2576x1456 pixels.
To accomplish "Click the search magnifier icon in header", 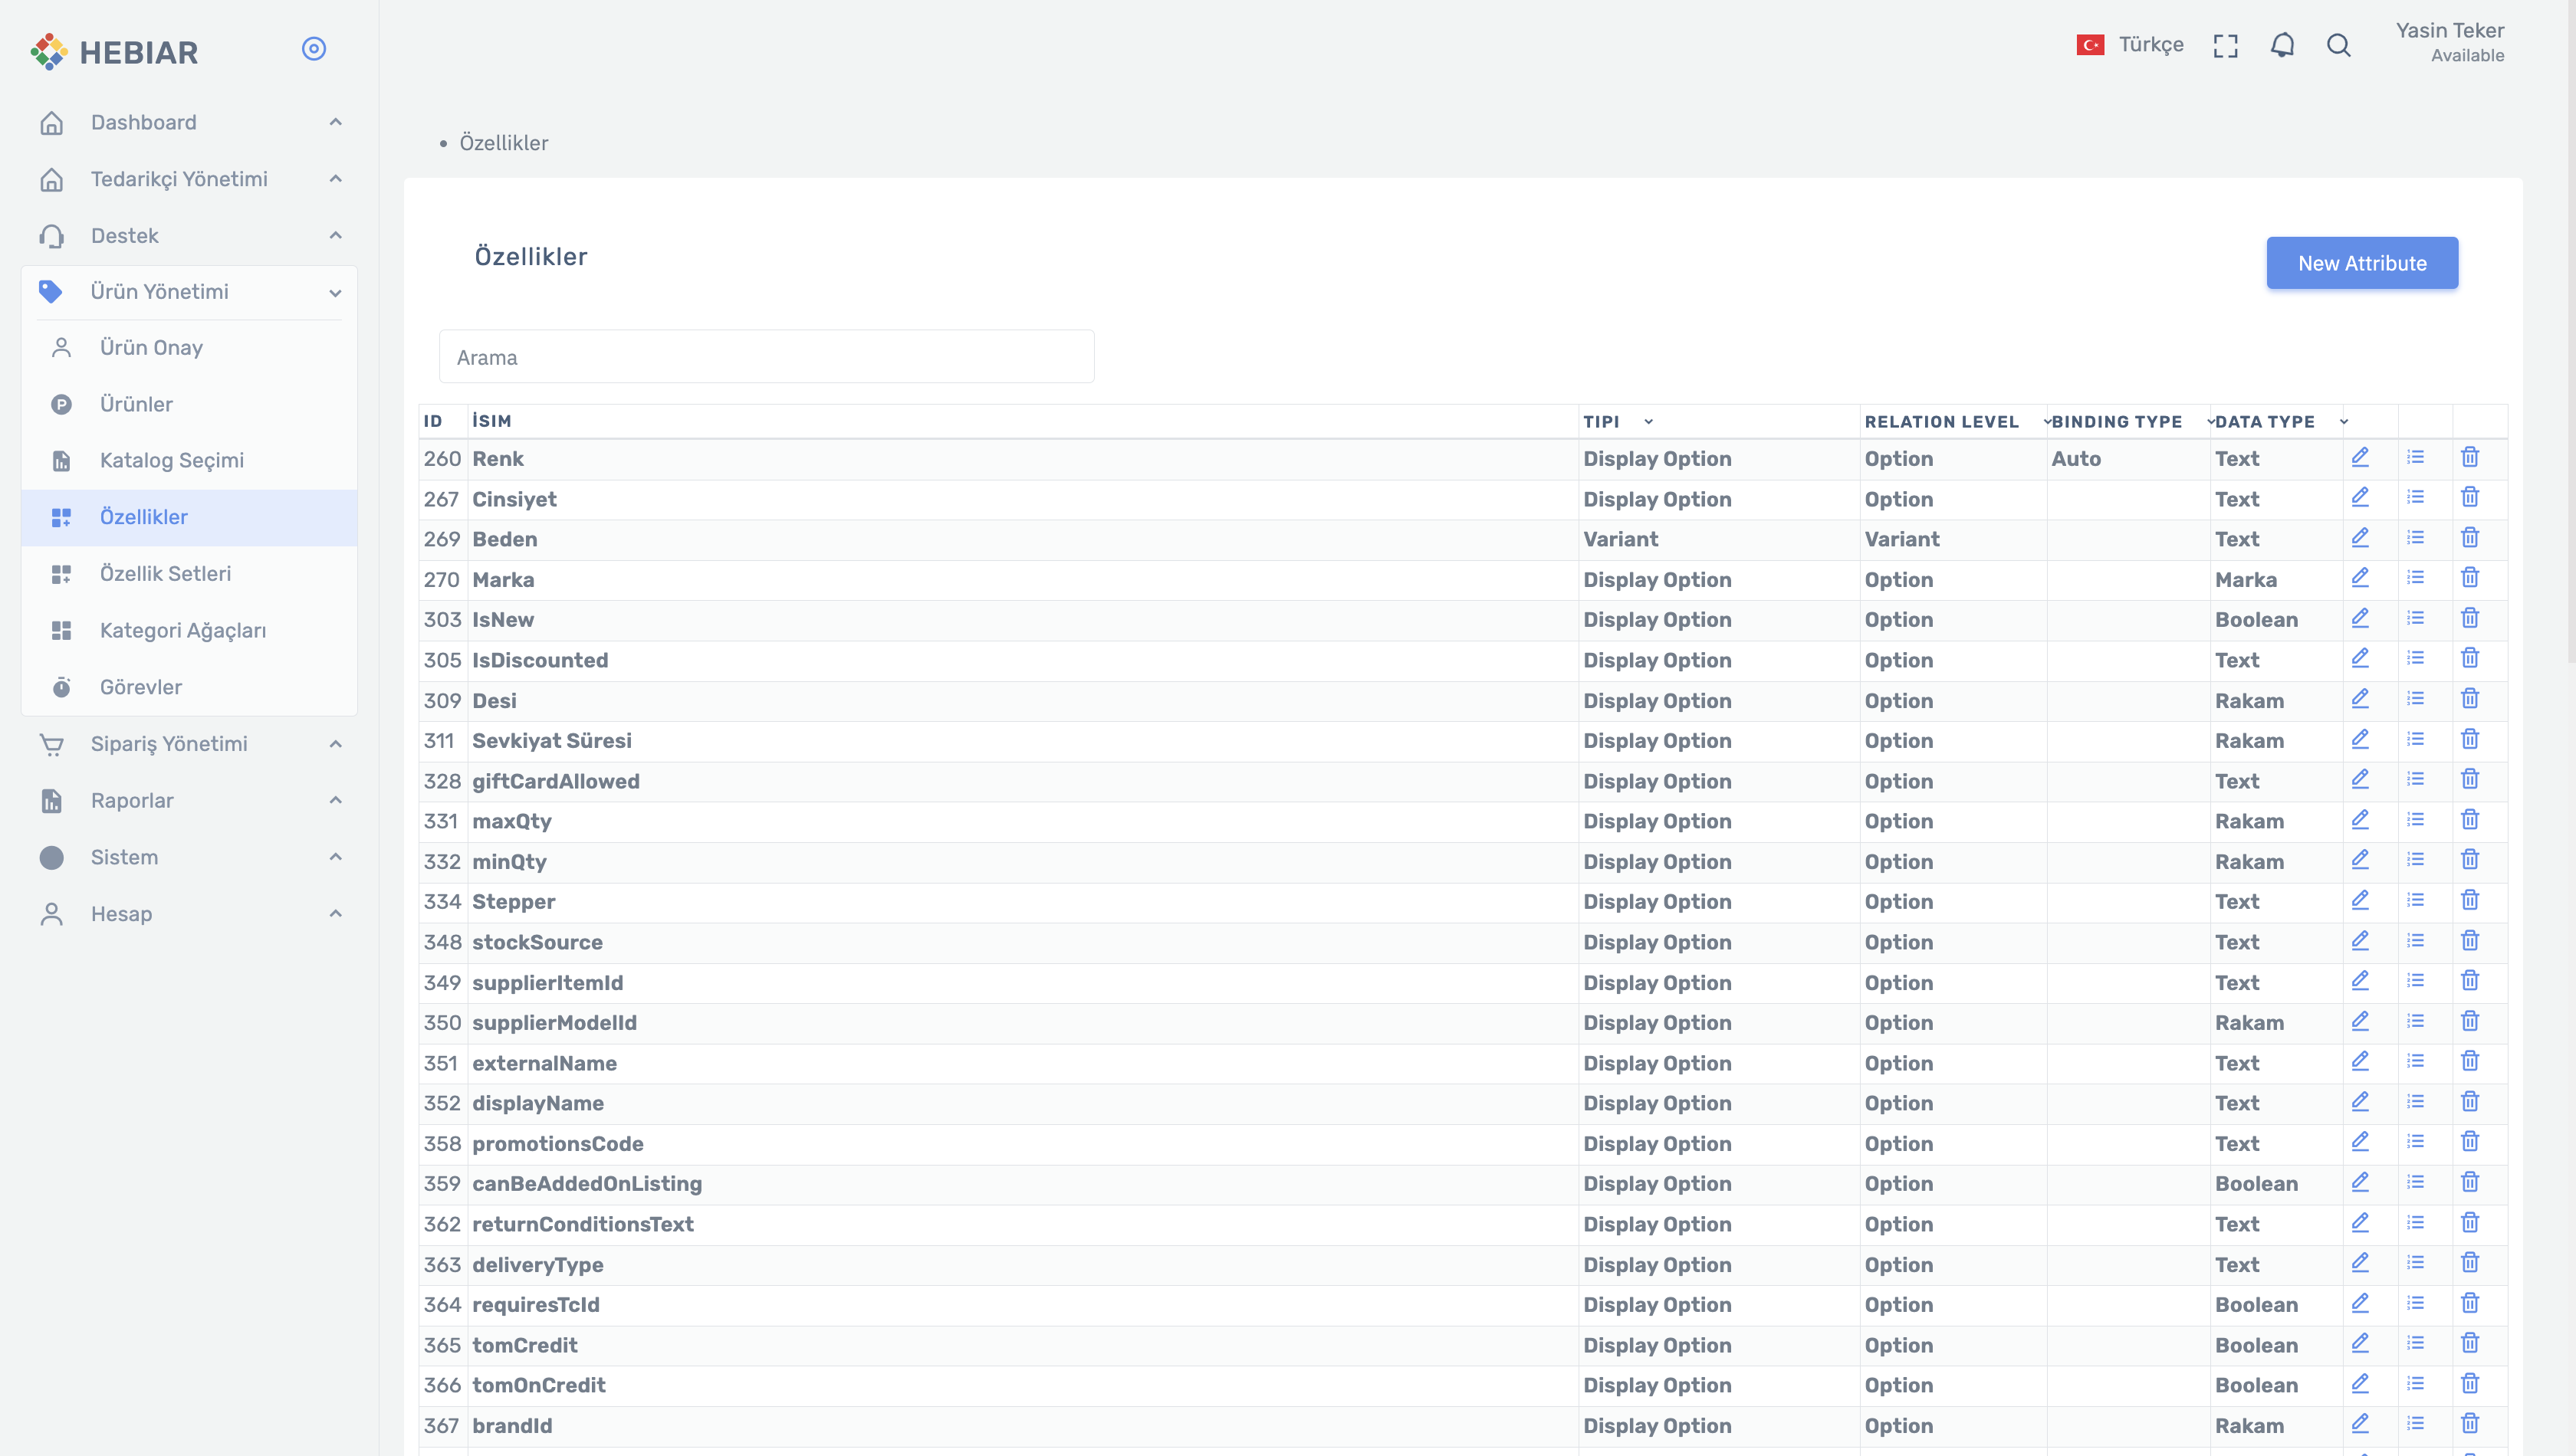I will (2339, 45).
